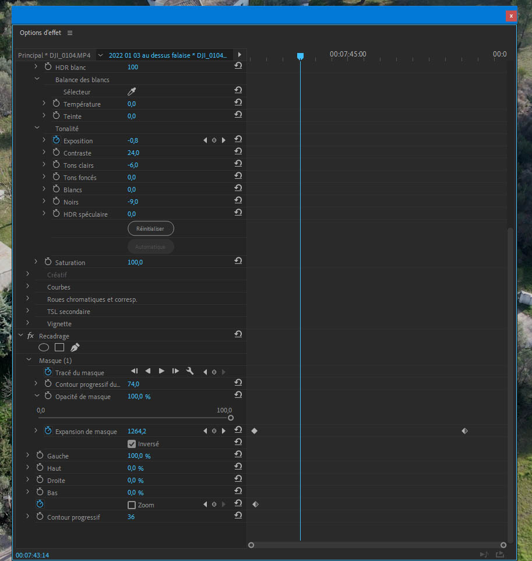This screenshot has width=532, height=561.
Task: Click the Exposition value -0,8
Action: click(133, 140)
